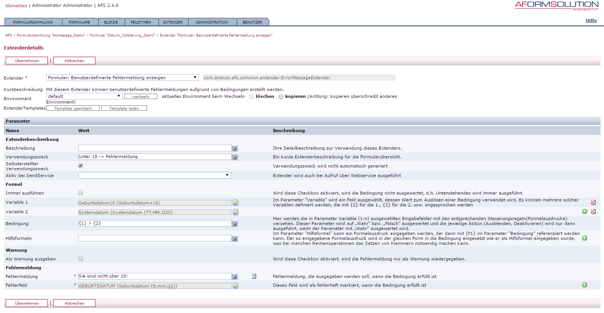
Task: Click the Abmelden logout link
Action: (16, 5)
